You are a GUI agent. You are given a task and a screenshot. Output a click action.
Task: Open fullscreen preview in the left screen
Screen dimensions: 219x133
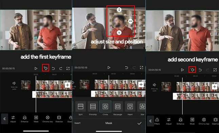tap(68, 68)
